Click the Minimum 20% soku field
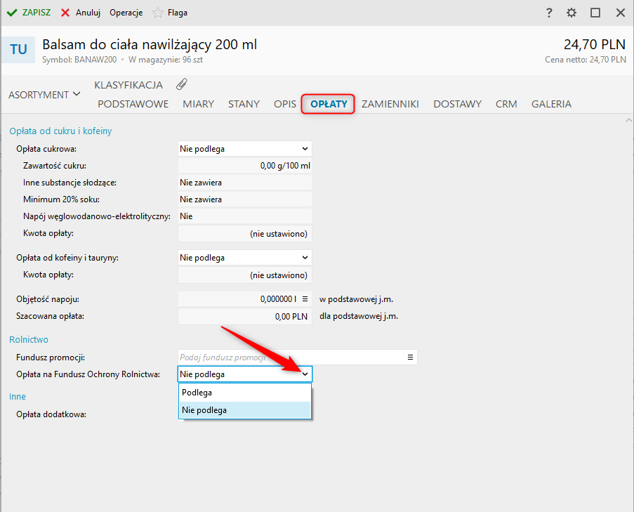The width and height of the screenshot is (634, 512). (x=244, y=199)
